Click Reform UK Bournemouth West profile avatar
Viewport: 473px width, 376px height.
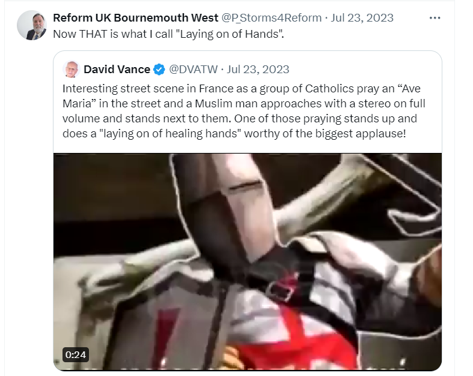[32, 25]
